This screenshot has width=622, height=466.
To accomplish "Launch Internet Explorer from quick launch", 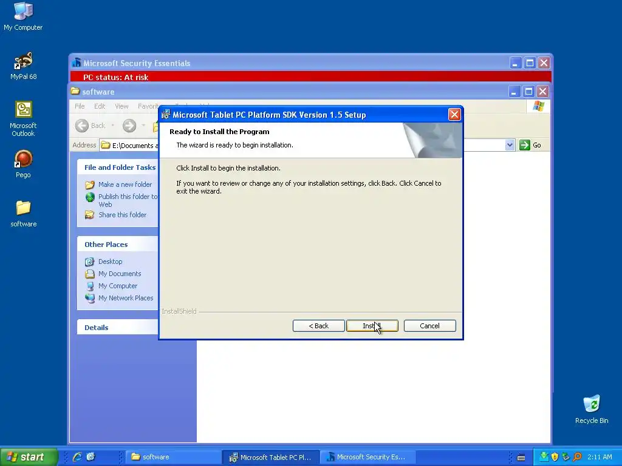I will pyautogui.click(x=77, y=457).
